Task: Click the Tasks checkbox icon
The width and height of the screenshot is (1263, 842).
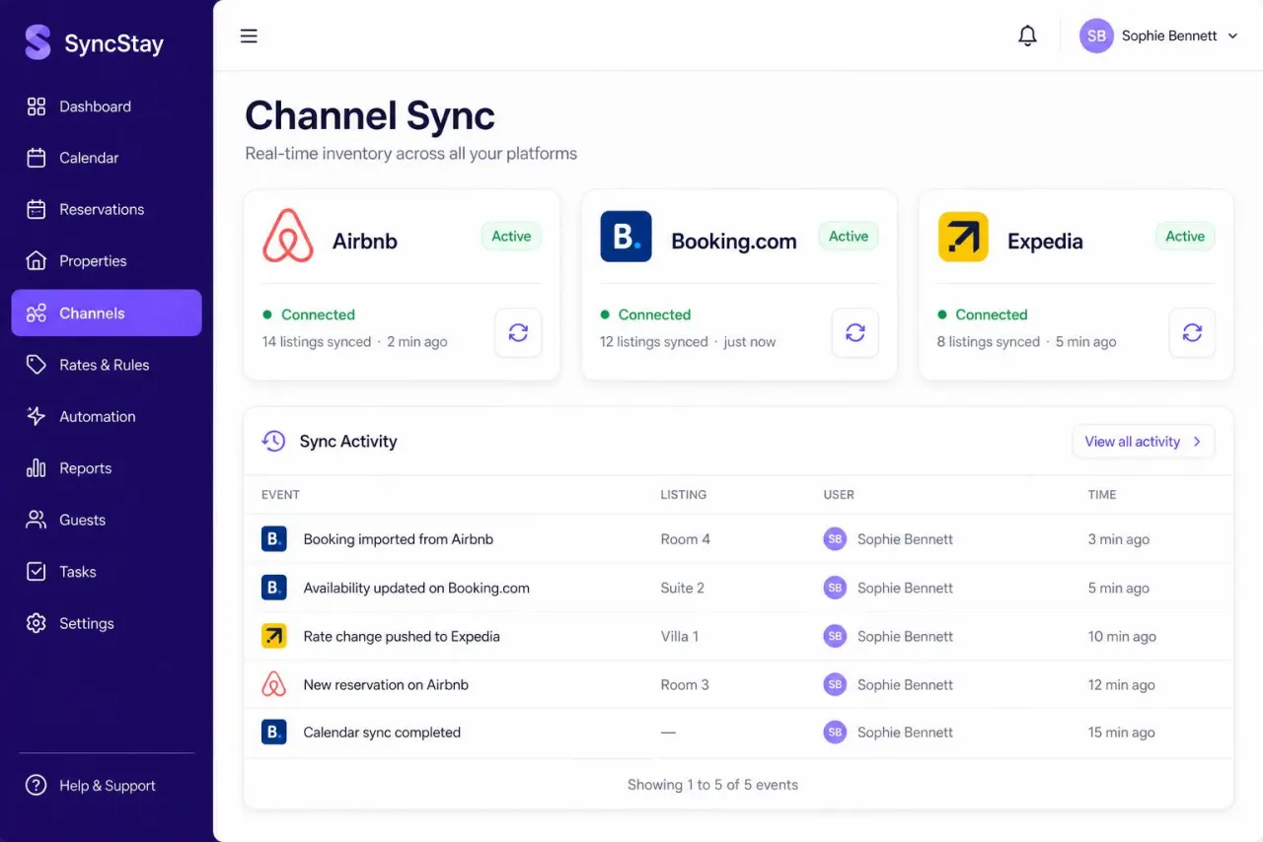Action: coord(37,572)
